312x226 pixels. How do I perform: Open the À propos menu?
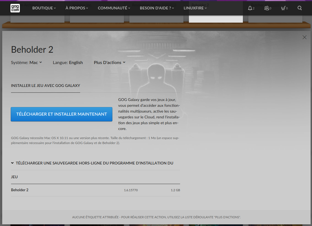(x=77, y=8)
